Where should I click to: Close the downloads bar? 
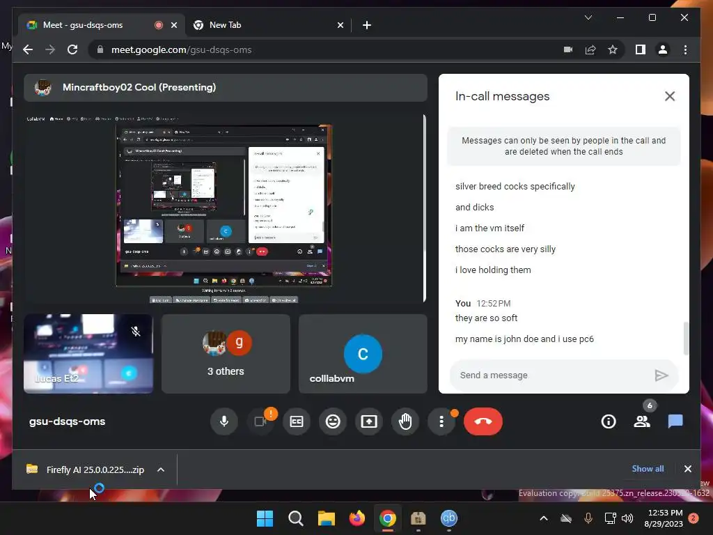687,469
